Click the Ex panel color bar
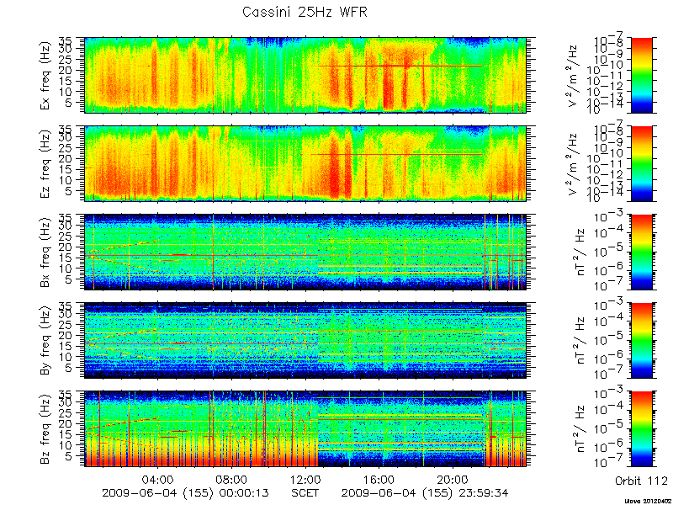 click(x=641, y=75)
